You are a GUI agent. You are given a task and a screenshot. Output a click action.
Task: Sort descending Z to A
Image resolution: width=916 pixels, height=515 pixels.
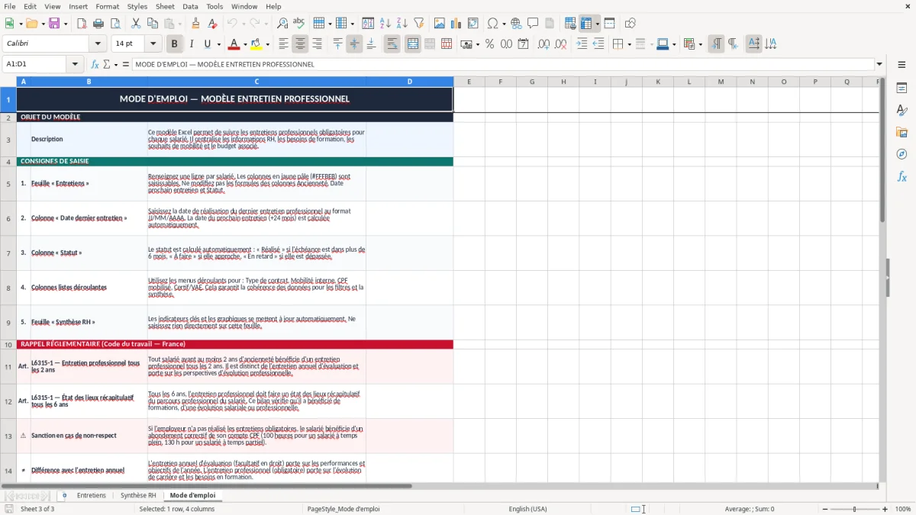pyautogui.click(x=402, y=24)
